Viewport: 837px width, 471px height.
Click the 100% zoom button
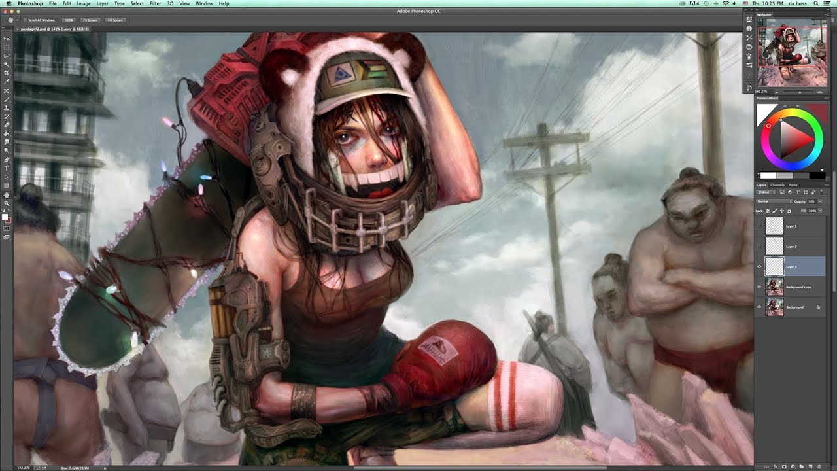pos(69,20)
